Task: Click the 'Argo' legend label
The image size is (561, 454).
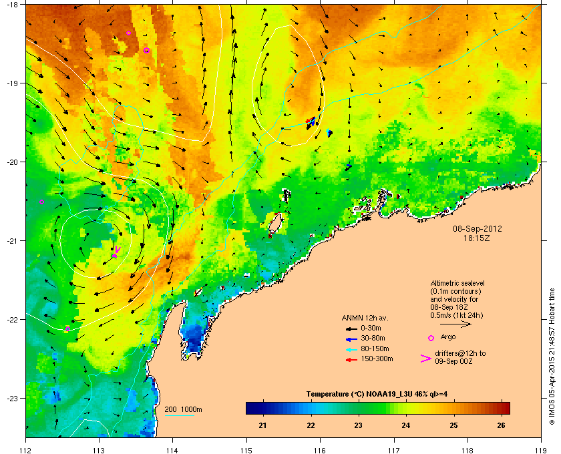Action: coord(448,337)
